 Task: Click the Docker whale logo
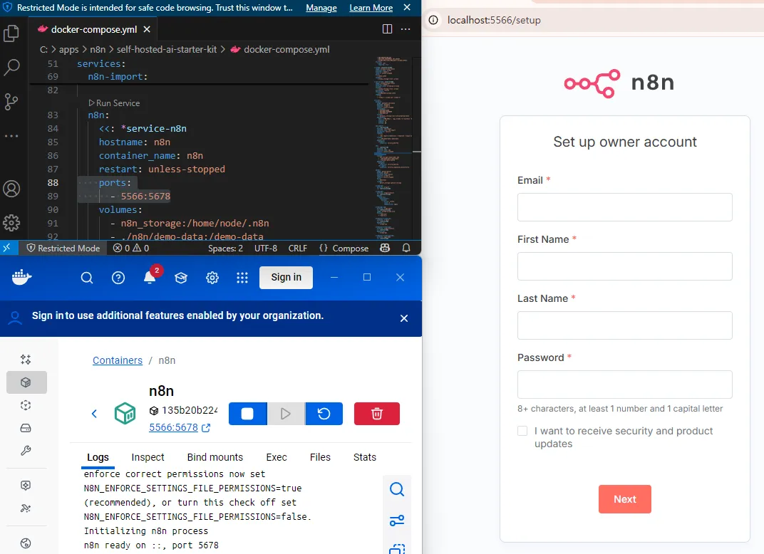22,278
